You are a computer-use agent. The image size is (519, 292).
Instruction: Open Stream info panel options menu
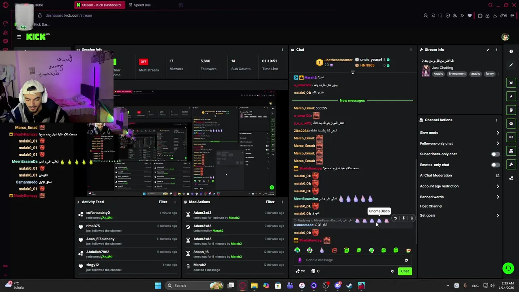[496, 50]
